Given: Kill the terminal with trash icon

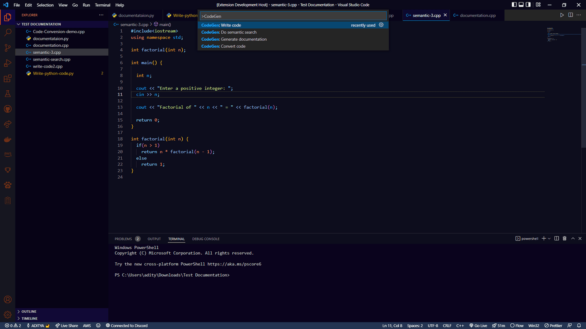Looking at the screenshot, I should click(564, 239).
